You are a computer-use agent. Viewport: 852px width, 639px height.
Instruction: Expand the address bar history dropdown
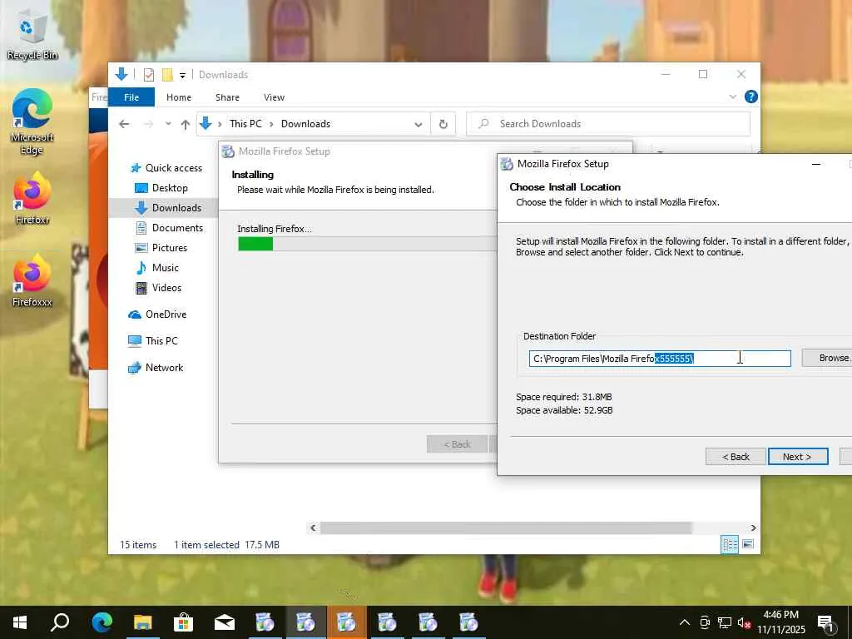[x=419, y=125]
